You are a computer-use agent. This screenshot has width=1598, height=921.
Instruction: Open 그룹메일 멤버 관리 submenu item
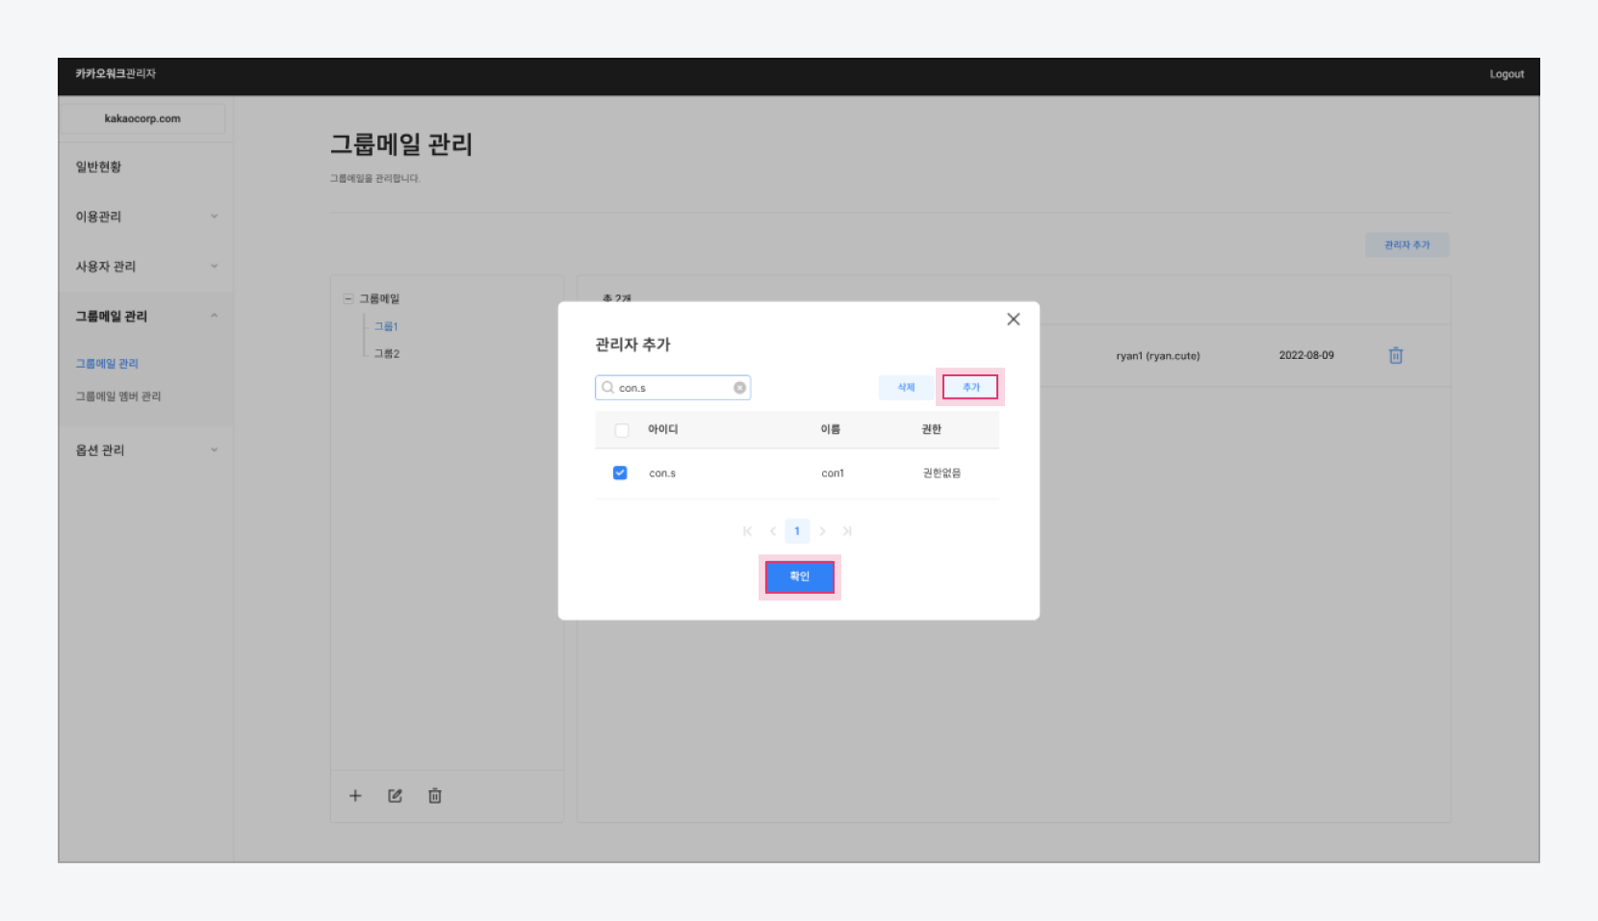pos(118,397)
